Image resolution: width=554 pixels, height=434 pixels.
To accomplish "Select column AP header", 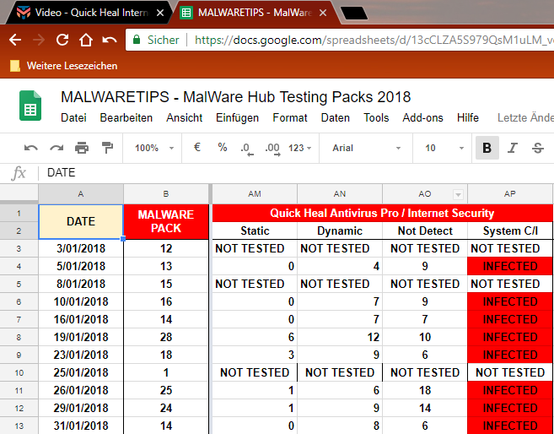I will 510,194.
